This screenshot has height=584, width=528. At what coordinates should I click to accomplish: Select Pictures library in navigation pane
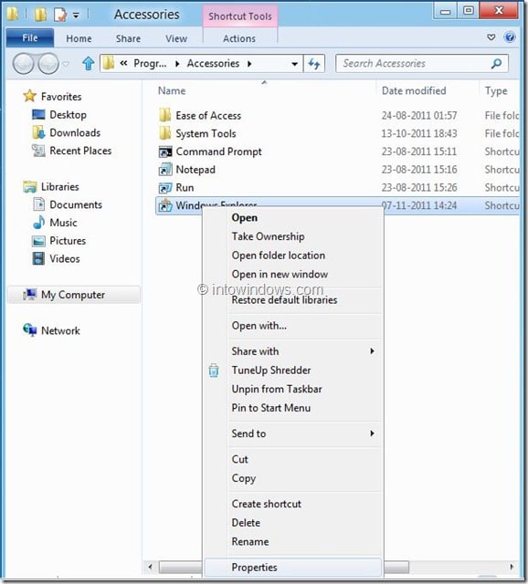pyautogui.click(x=68, y=241)
